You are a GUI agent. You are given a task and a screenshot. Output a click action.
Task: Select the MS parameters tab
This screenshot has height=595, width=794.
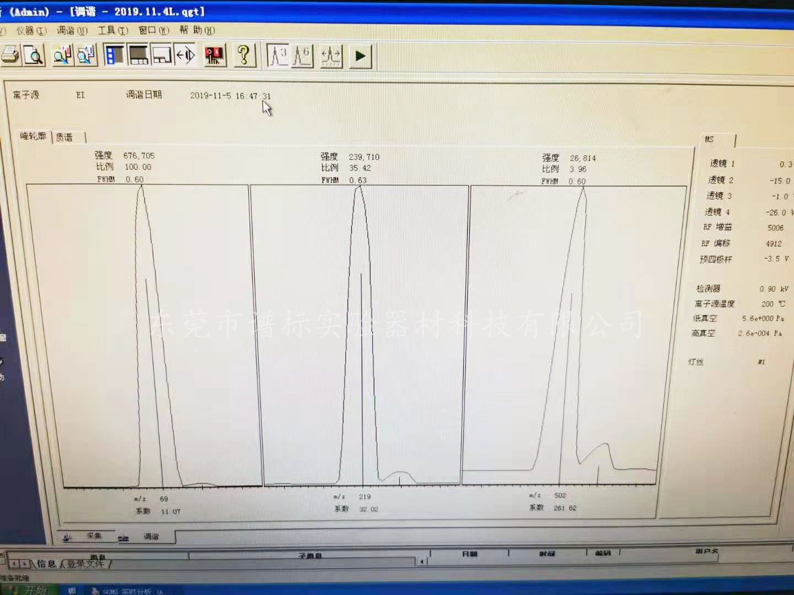pos(709,140)
